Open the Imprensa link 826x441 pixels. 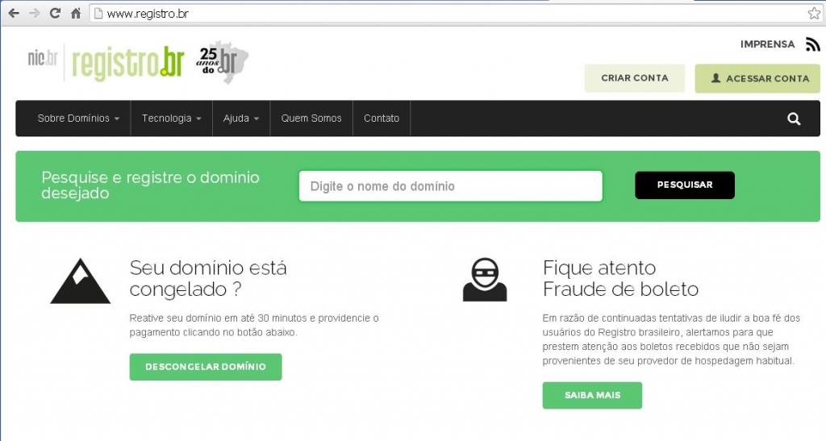768,44
